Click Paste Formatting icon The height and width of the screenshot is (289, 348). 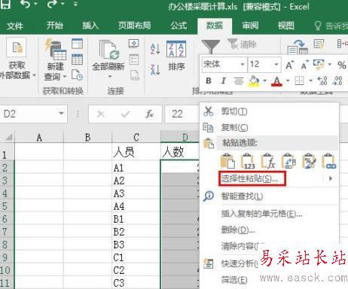(x=309, y=161)
